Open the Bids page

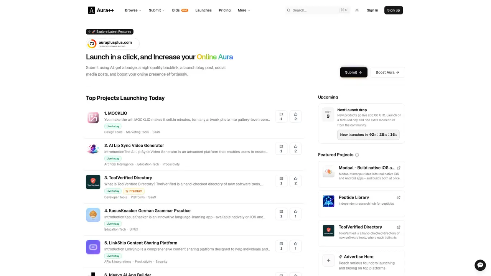point(180,10)
